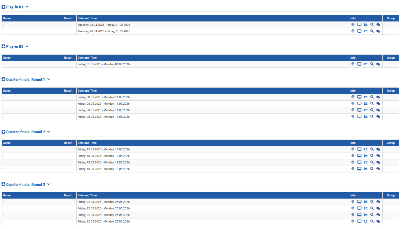Toggle plus icon beside Play-in R1 heading
The height and width of the screenshot is (229, 407).
[x=3, y=7]
